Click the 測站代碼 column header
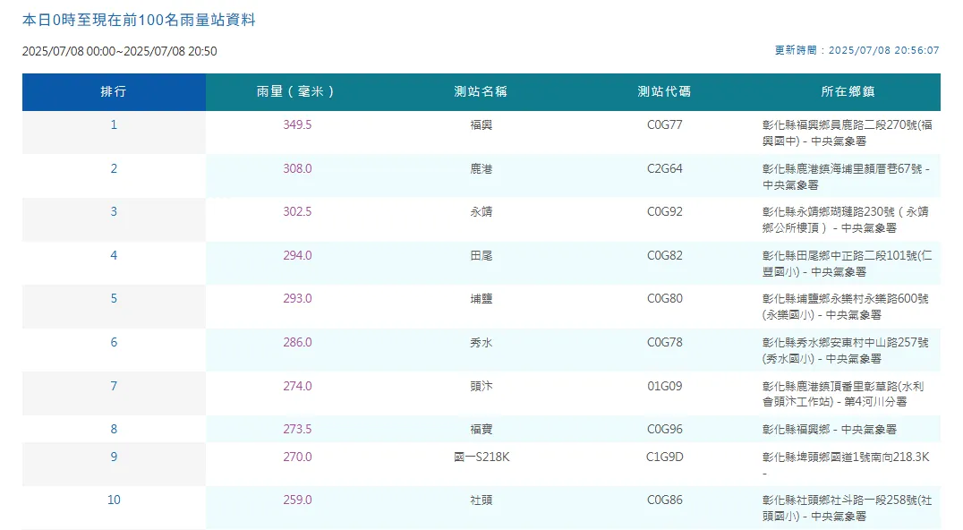Viewport: 963px width, 530px height. coord(664,91)
